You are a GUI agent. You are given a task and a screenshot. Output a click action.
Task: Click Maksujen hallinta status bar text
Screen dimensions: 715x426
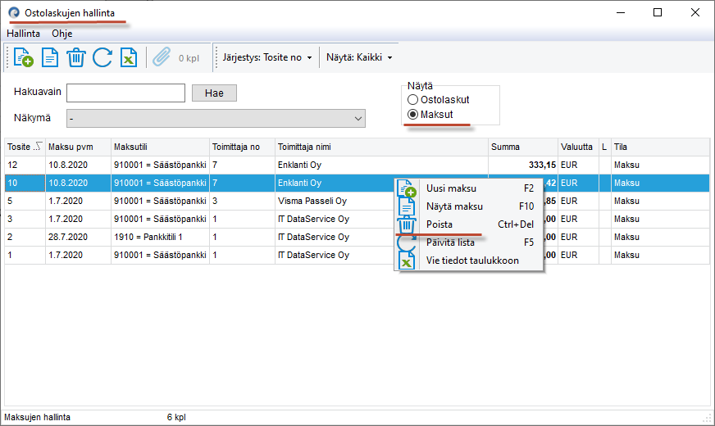pyautogui.click(x=38, y=417)
